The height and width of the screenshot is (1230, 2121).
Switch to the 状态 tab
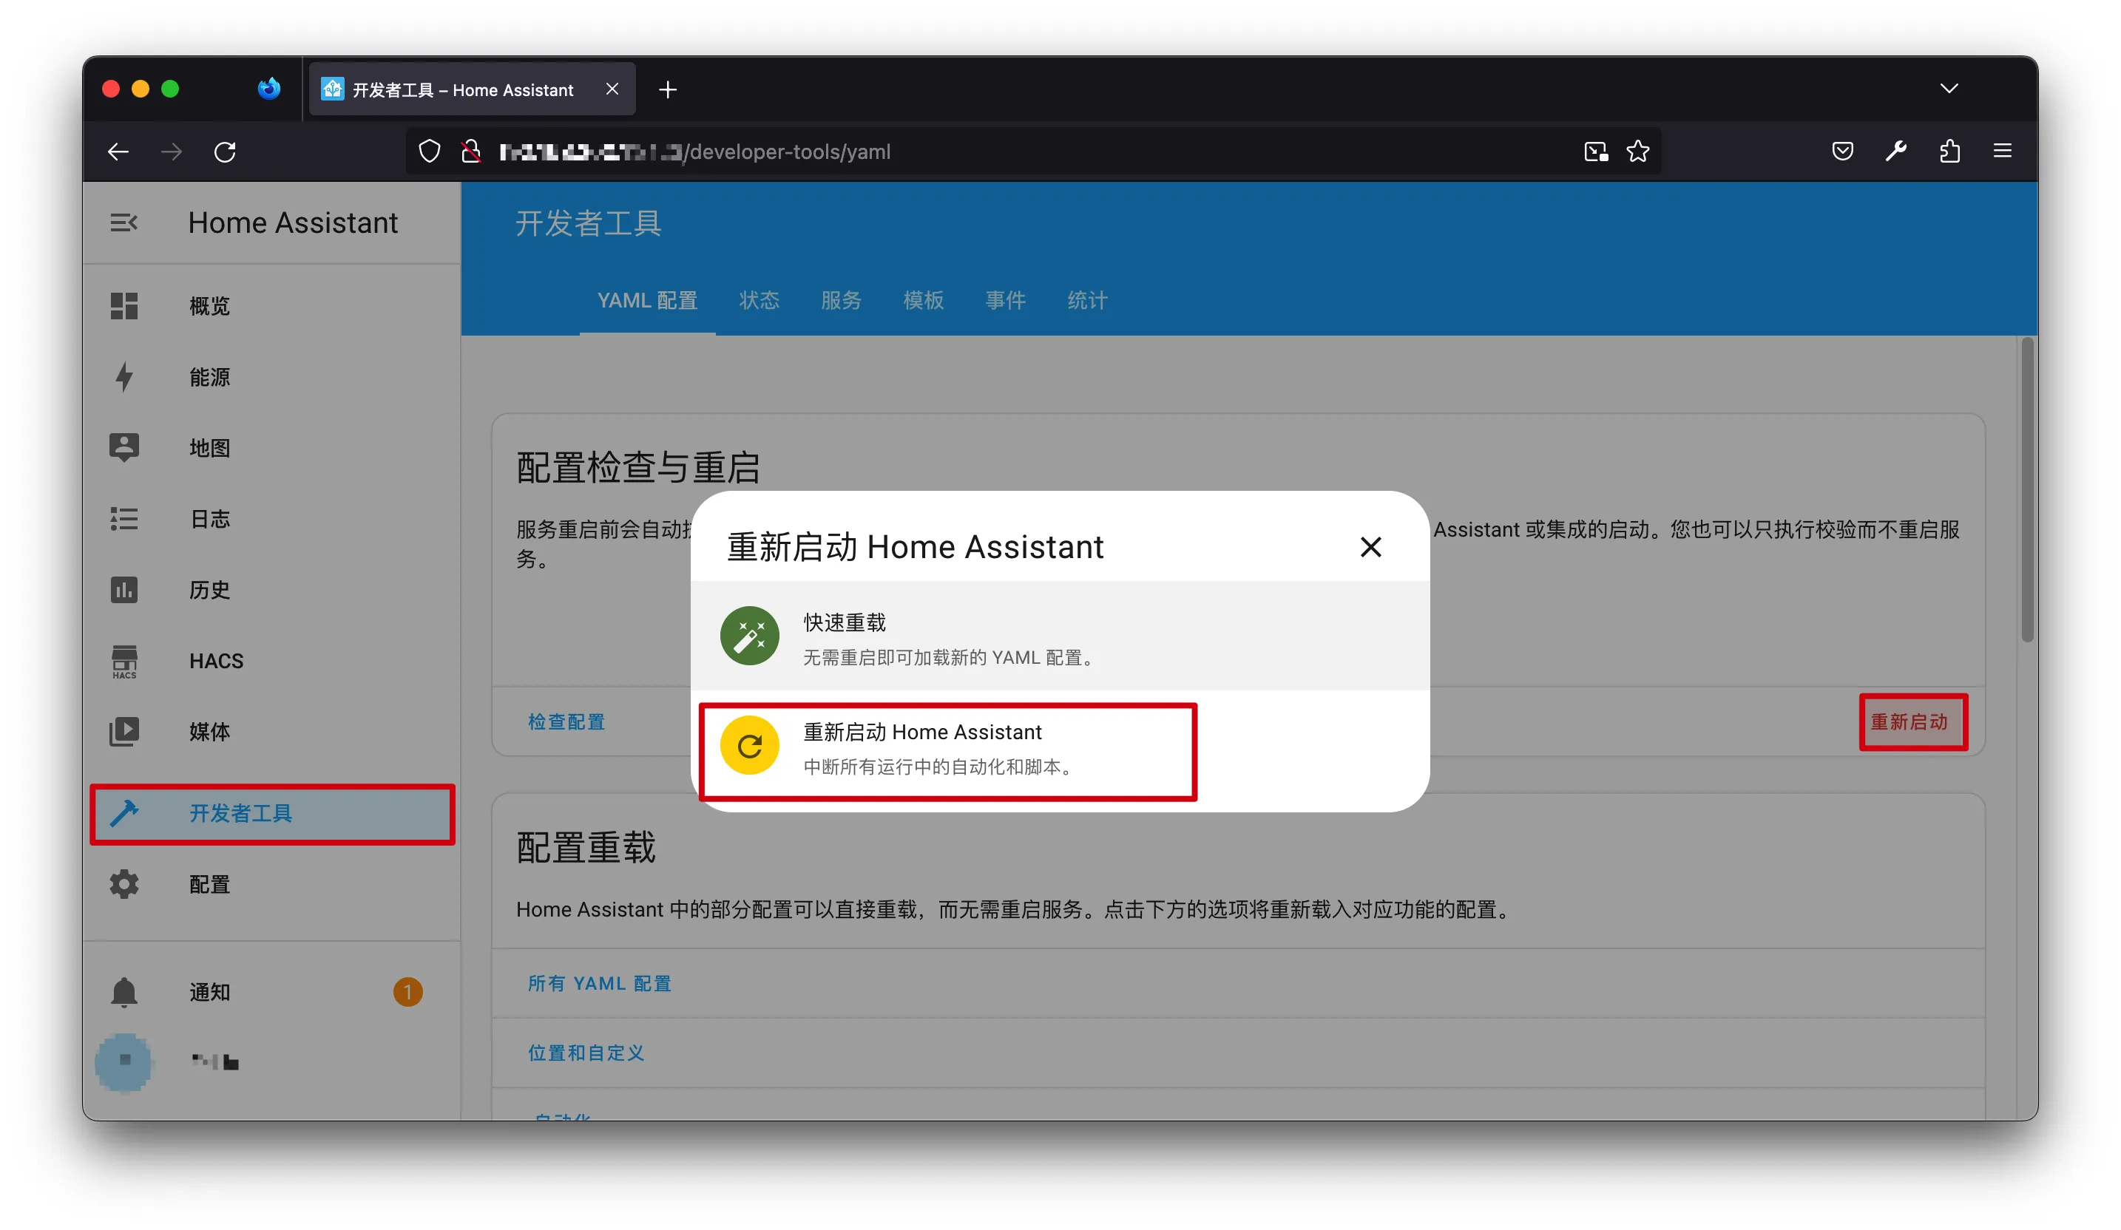point(760,300)
